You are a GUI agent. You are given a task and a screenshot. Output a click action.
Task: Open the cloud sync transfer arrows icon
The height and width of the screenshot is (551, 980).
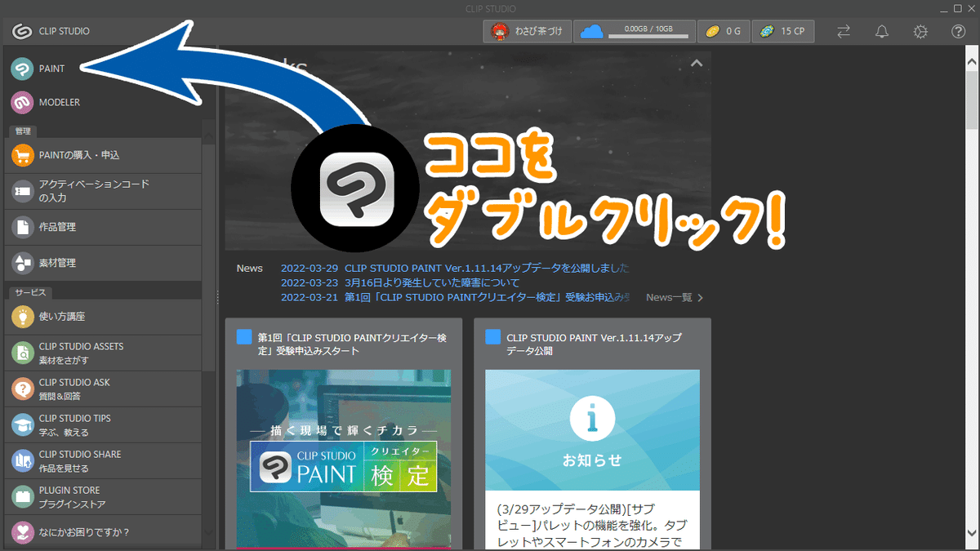(844, 32)
